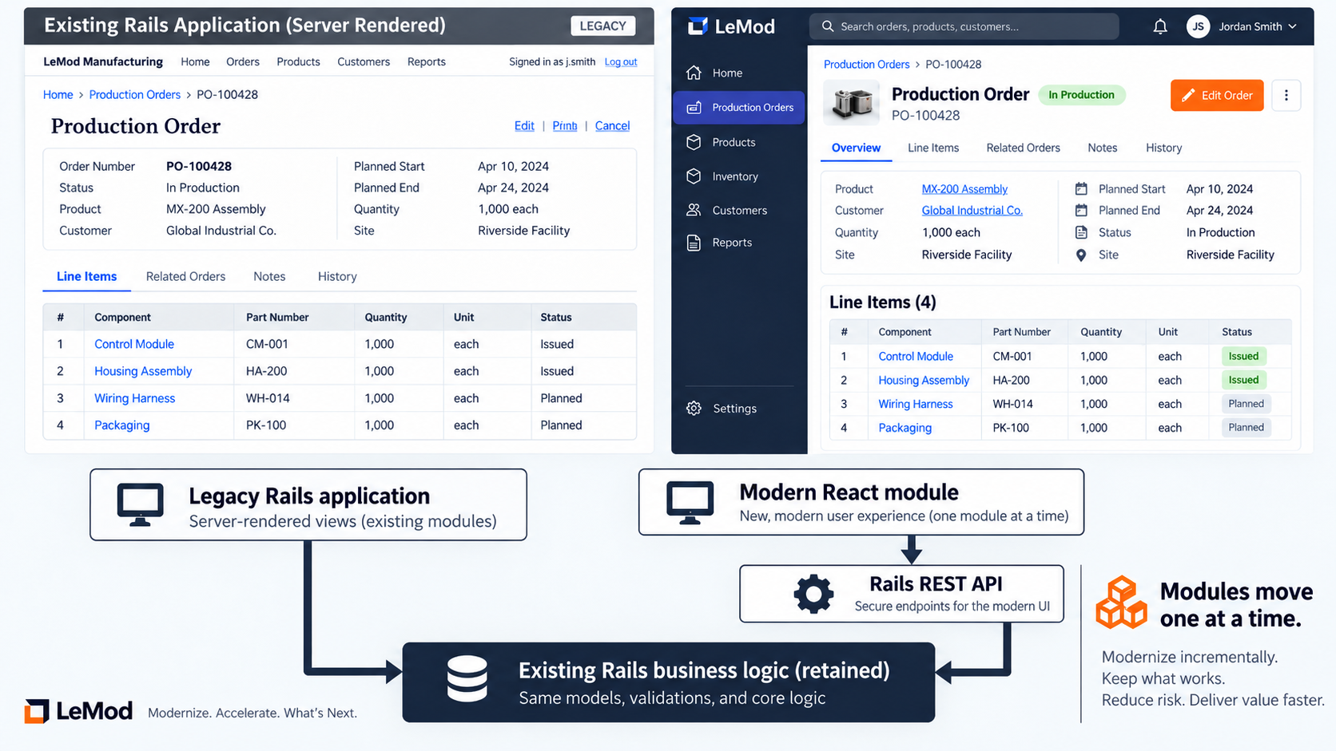The width and height of the screenshot is (1336, 751).
Task: Click Production Orders breadcrumb in legacy app
Action: [134, 94]
